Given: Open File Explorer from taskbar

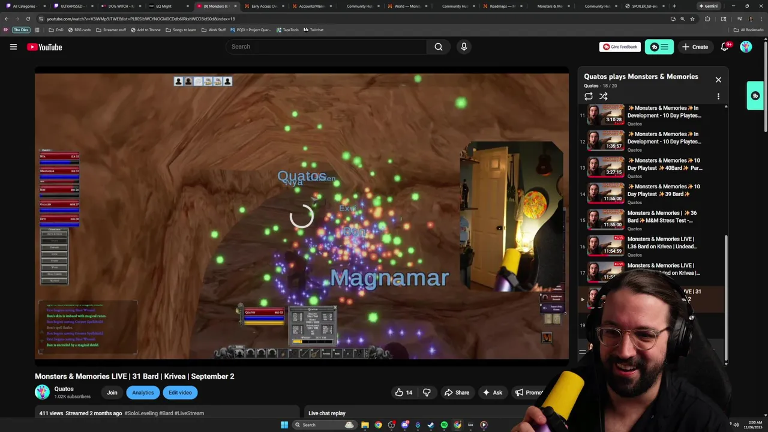Looking at the screenshot, I should point(365,425).
